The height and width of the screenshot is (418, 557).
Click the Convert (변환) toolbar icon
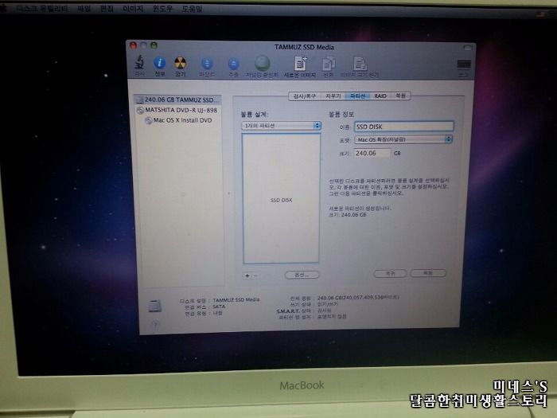(x=329, y=64)
